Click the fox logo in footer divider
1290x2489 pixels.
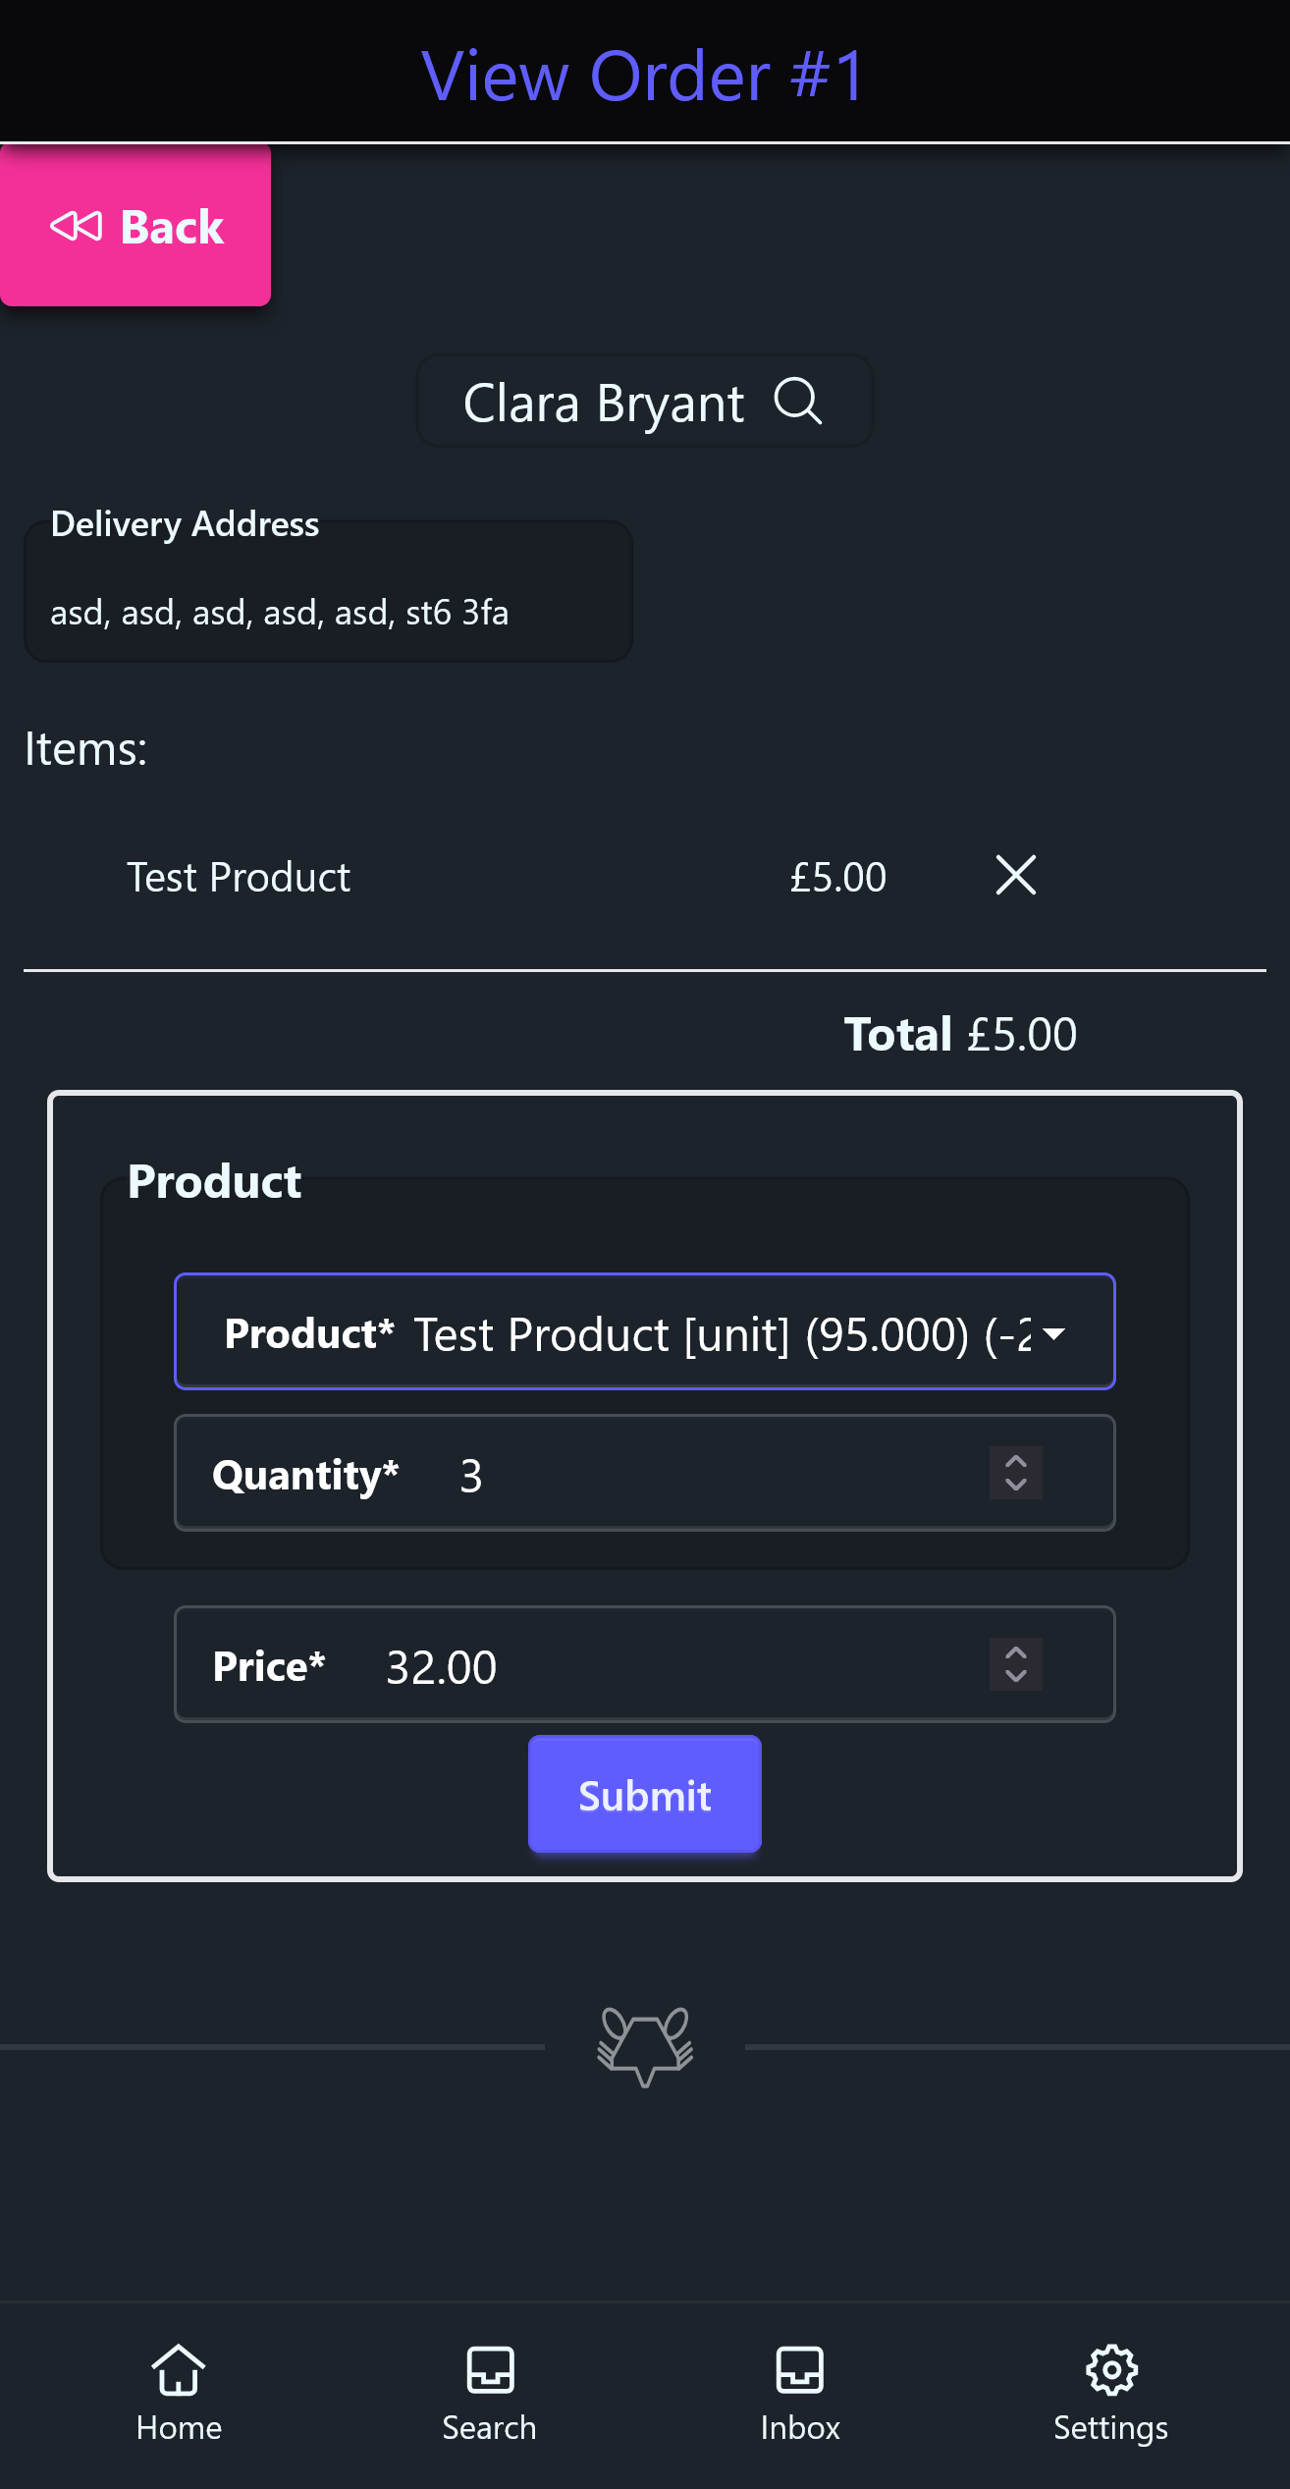click(645, 2045)
